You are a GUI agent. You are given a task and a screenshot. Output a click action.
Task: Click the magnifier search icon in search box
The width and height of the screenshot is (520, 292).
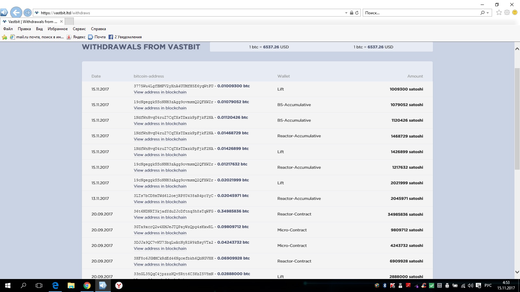[x=483, y=13]
